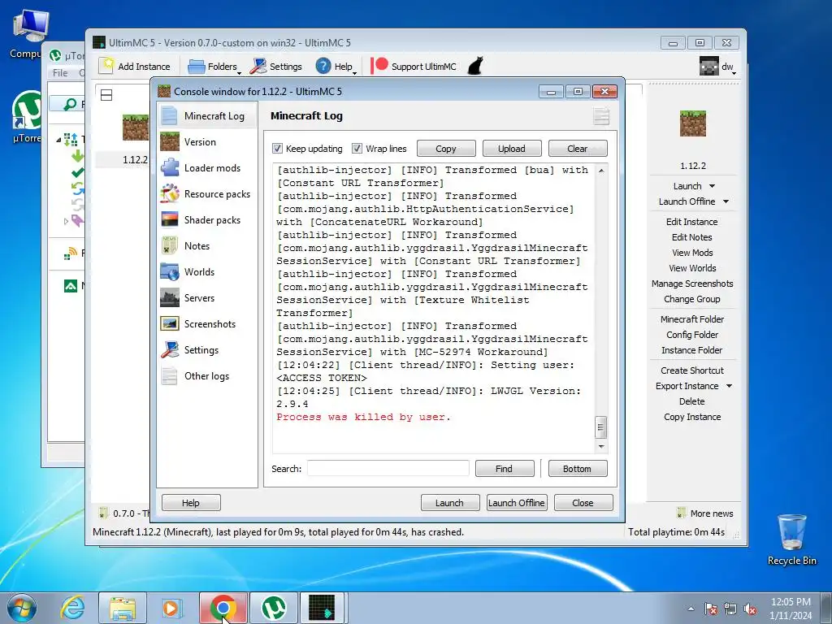
Task: Click the Worlds folder globe icon
Action: click(169, 271)
